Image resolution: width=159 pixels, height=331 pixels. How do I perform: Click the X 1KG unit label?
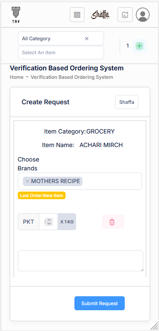click(67, 222)
